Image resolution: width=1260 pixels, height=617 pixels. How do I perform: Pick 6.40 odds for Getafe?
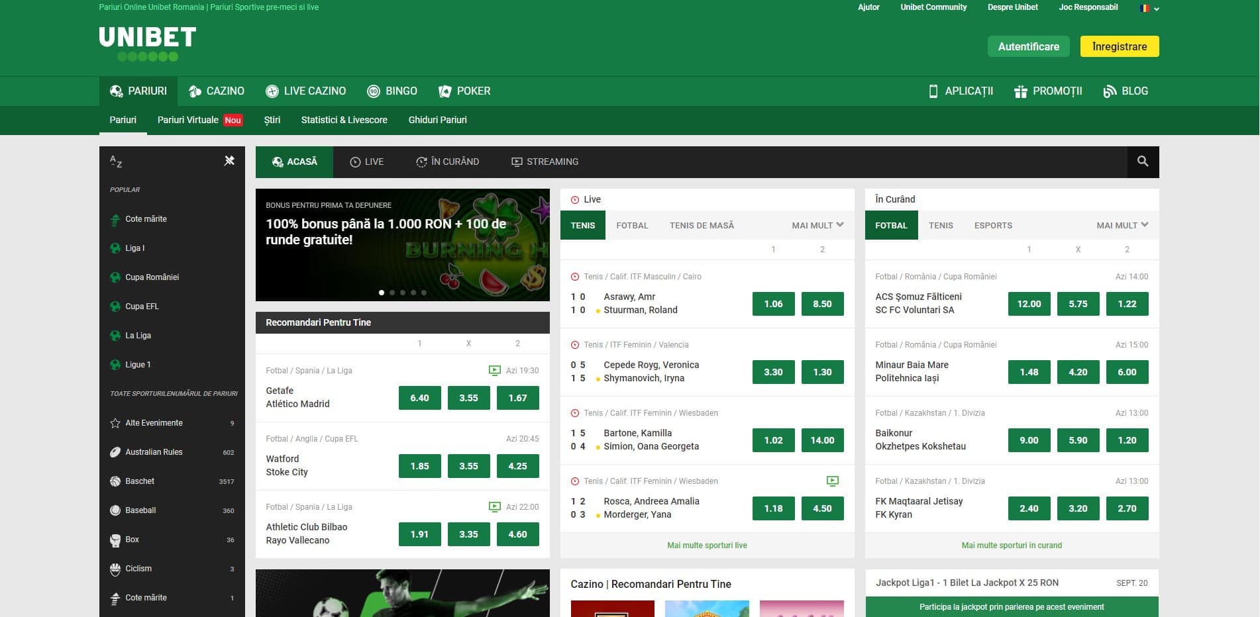pos(419,398)
